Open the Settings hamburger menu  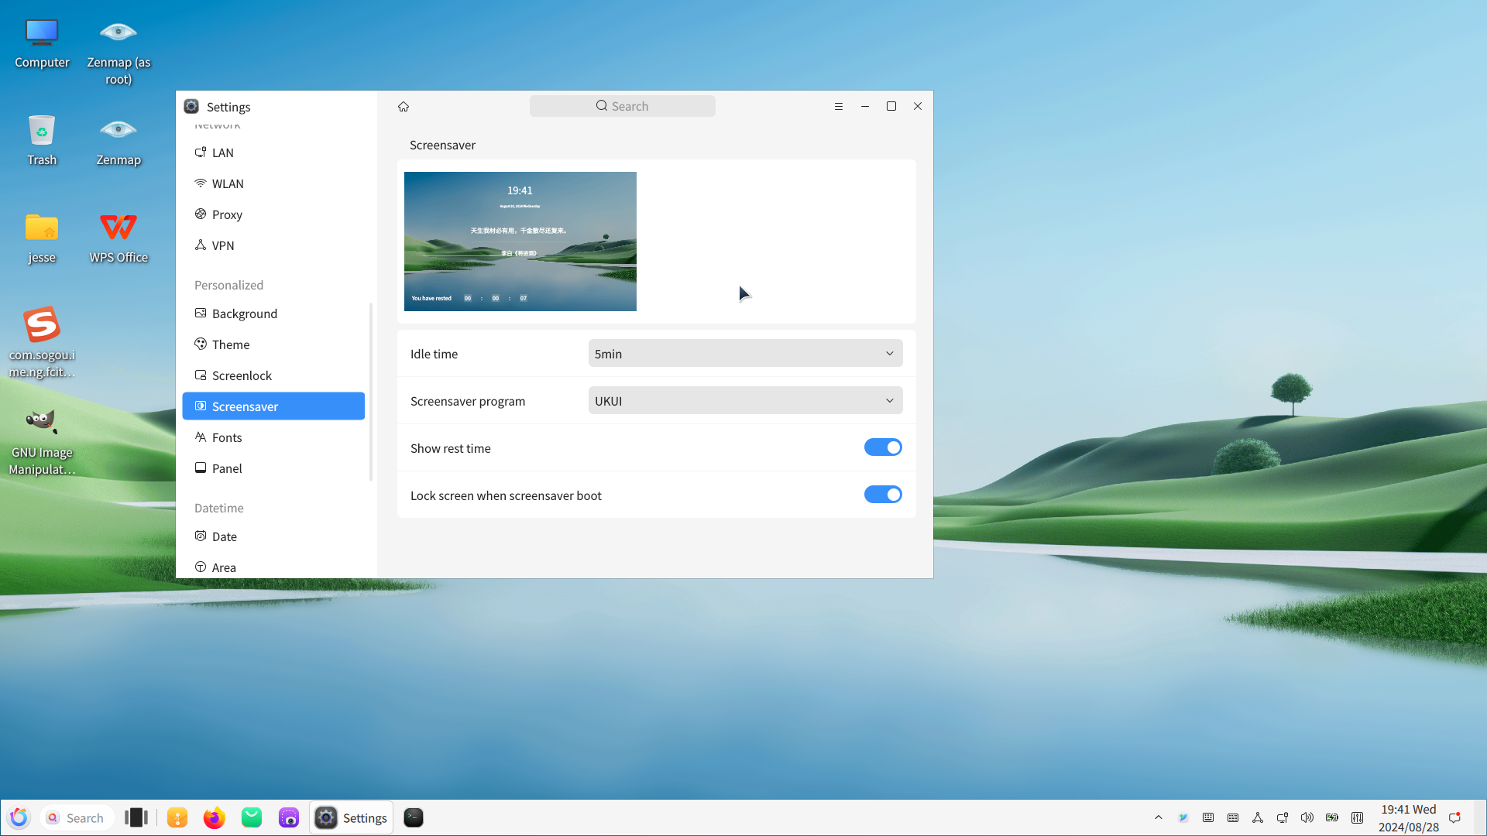[839, 107]
